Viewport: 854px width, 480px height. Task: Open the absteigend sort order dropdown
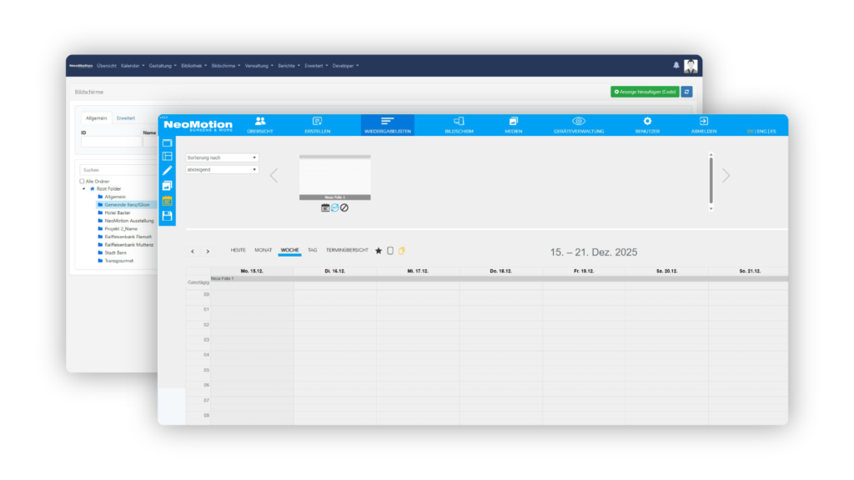coord(222,170)
